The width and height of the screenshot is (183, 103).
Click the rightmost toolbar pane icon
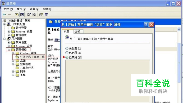pos(46,15)
